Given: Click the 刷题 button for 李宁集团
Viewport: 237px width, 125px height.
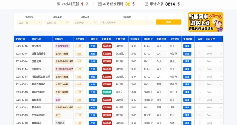Looking at the screenshot, I should pyautogui.click(x=188, y=46).
